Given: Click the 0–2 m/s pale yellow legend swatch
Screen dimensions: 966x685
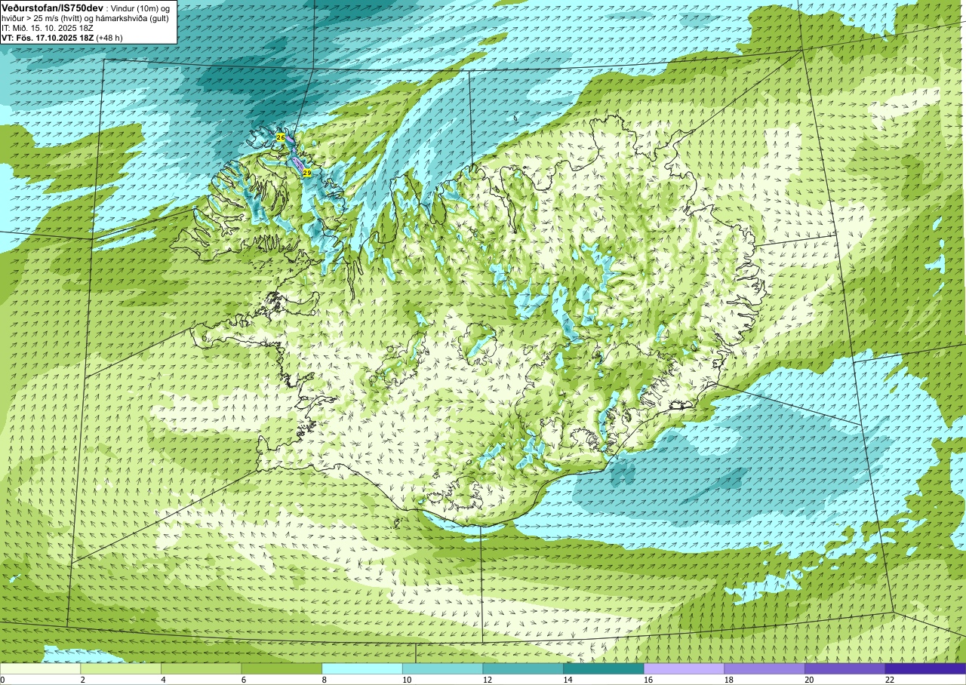Looking at the screenshot, I should point(40,668).
